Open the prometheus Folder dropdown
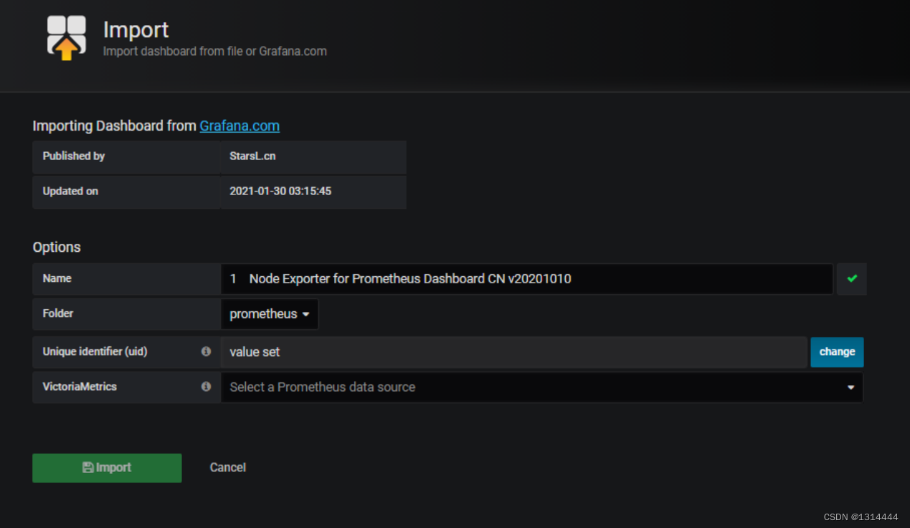Image resolution: width=910 pixels, height=528 pixels. (270, 314)
